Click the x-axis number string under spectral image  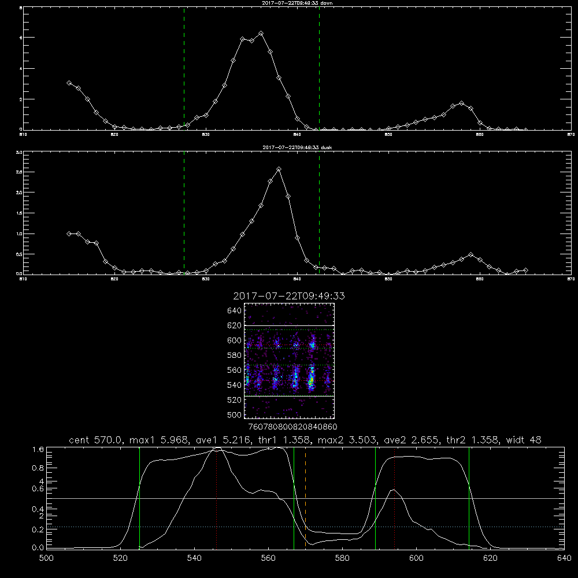(x=292, y=427)
